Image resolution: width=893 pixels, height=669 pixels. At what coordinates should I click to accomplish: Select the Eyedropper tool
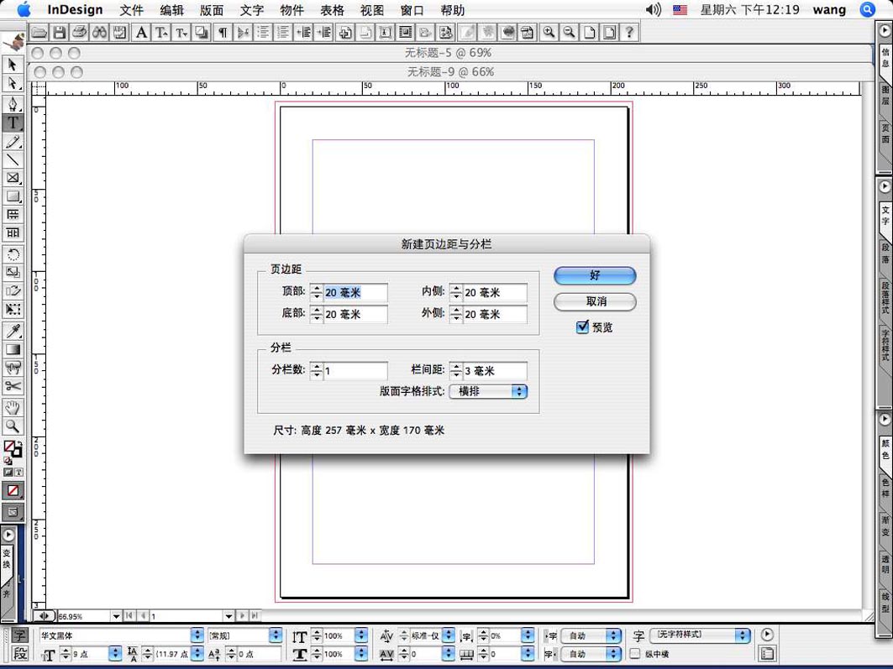tap(13, 331)
